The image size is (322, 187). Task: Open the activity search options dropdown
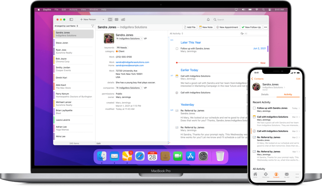242,34
